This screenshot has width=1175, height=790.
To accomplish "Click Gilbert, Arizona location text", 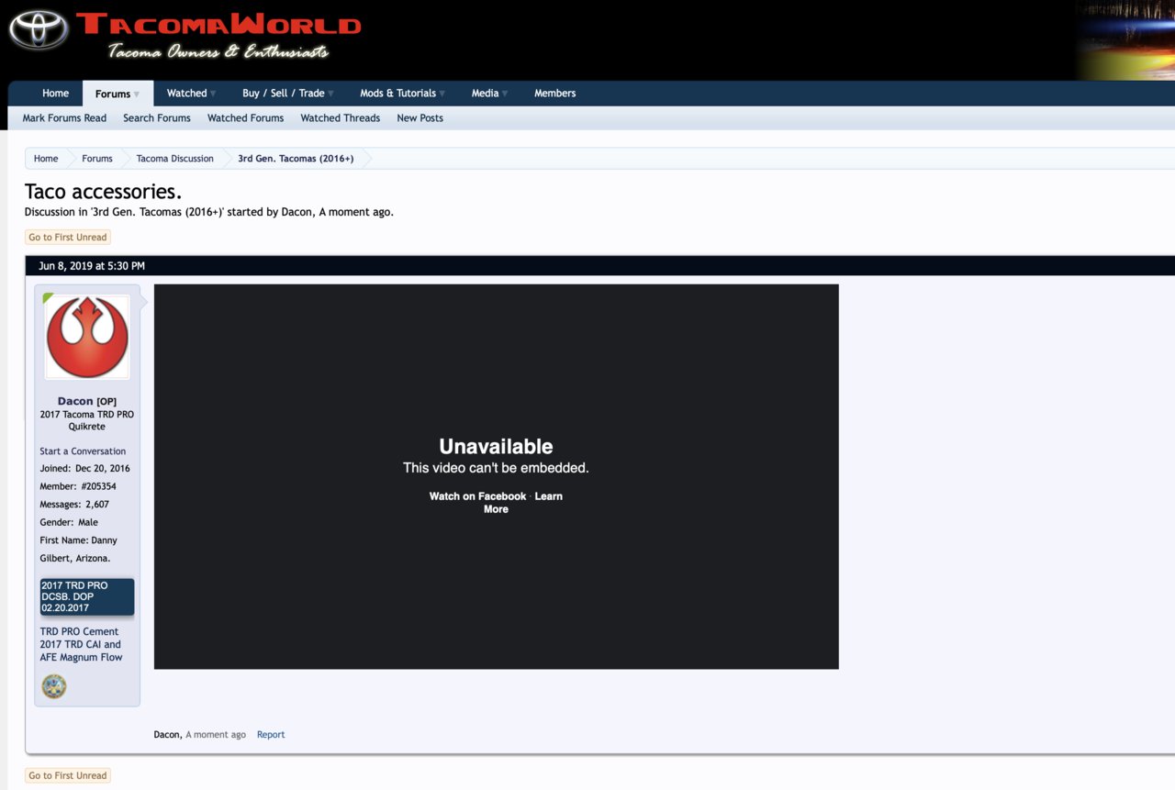I will pyautogui.click(x=74, y=558).
